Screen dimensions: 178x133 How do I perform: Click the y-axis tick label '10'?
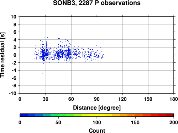(14, 17)
